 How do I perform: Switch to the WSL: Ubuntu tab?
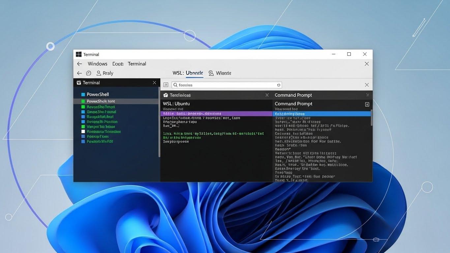(187, 73)
